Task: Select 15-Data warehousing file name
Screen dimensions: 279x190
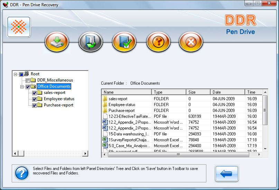Action: coord(129,134)
